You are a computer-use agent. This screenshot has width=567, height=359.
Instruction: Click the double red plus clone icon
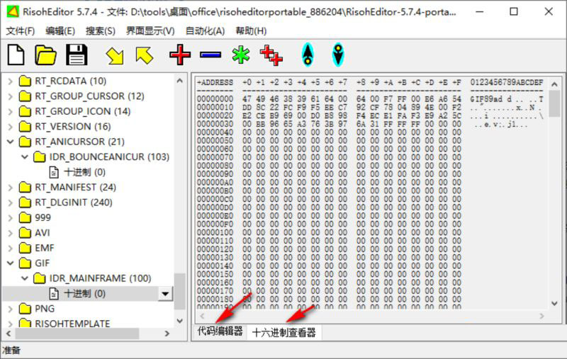tap(271, 55)
